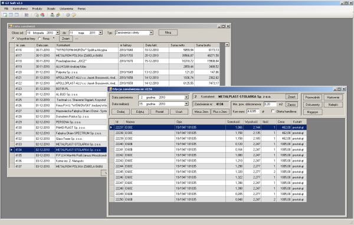Click invoice number 2010/1703 cell

[x=131, y=56]
